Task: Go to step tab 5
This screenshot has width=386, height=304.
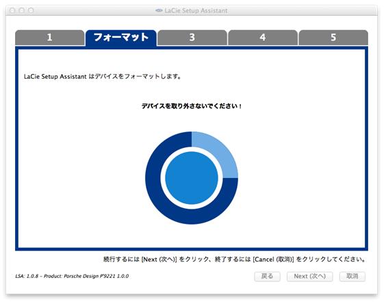Action: pos(333,38)
